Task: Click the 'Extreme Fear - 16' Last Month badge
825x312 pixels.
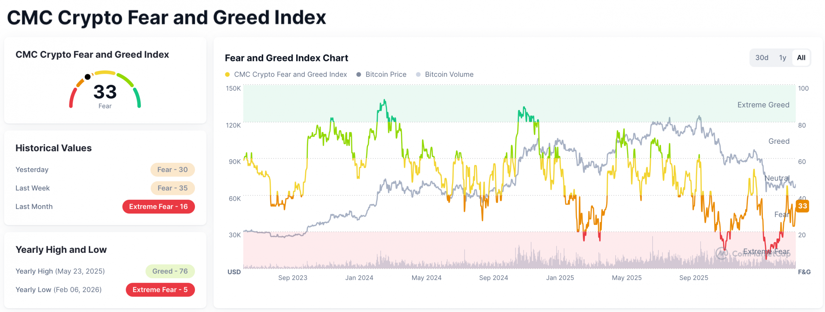Action: click(x=159, y=206)
